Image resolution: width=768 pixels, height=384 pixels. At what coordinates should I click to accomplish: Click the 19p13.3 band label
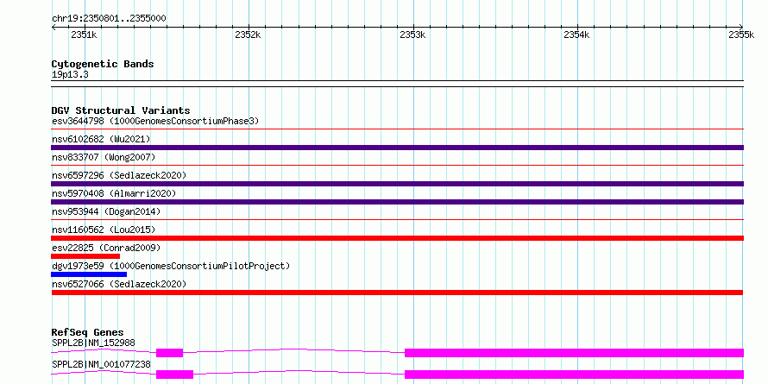tap(70, 75)
